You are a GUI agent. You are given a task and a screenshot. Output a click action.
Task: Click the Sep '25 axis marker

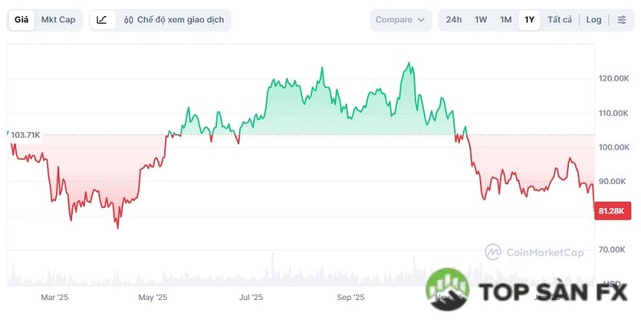[x=350, y=298]
